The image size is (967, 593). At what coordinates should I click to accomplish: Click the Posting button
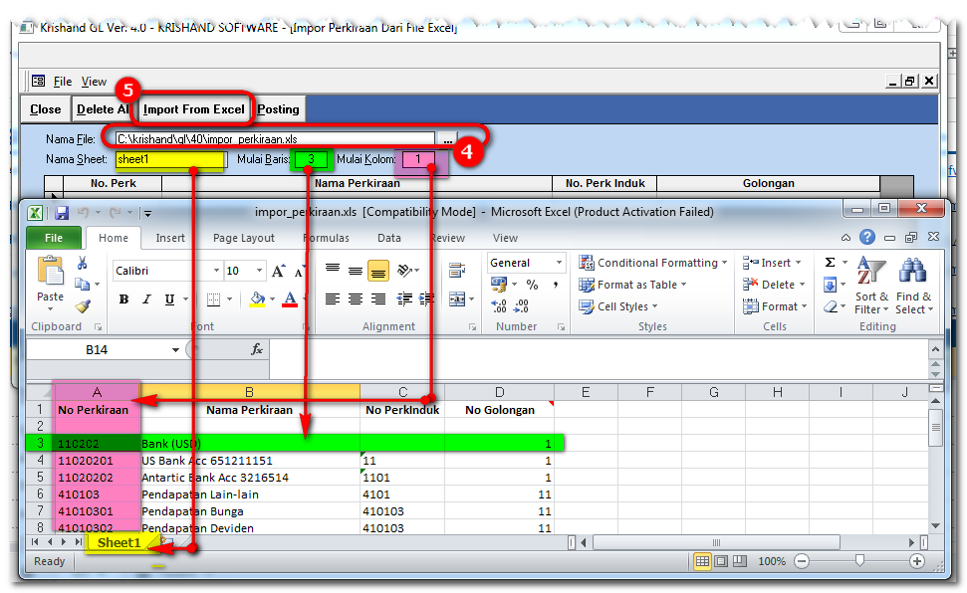click(x=278, y=109)
